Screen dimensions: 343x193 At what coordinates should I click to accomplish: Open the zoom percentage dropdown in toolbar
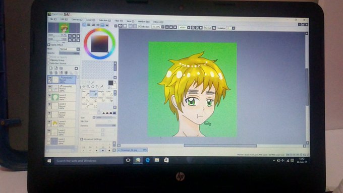pos(163,27)
